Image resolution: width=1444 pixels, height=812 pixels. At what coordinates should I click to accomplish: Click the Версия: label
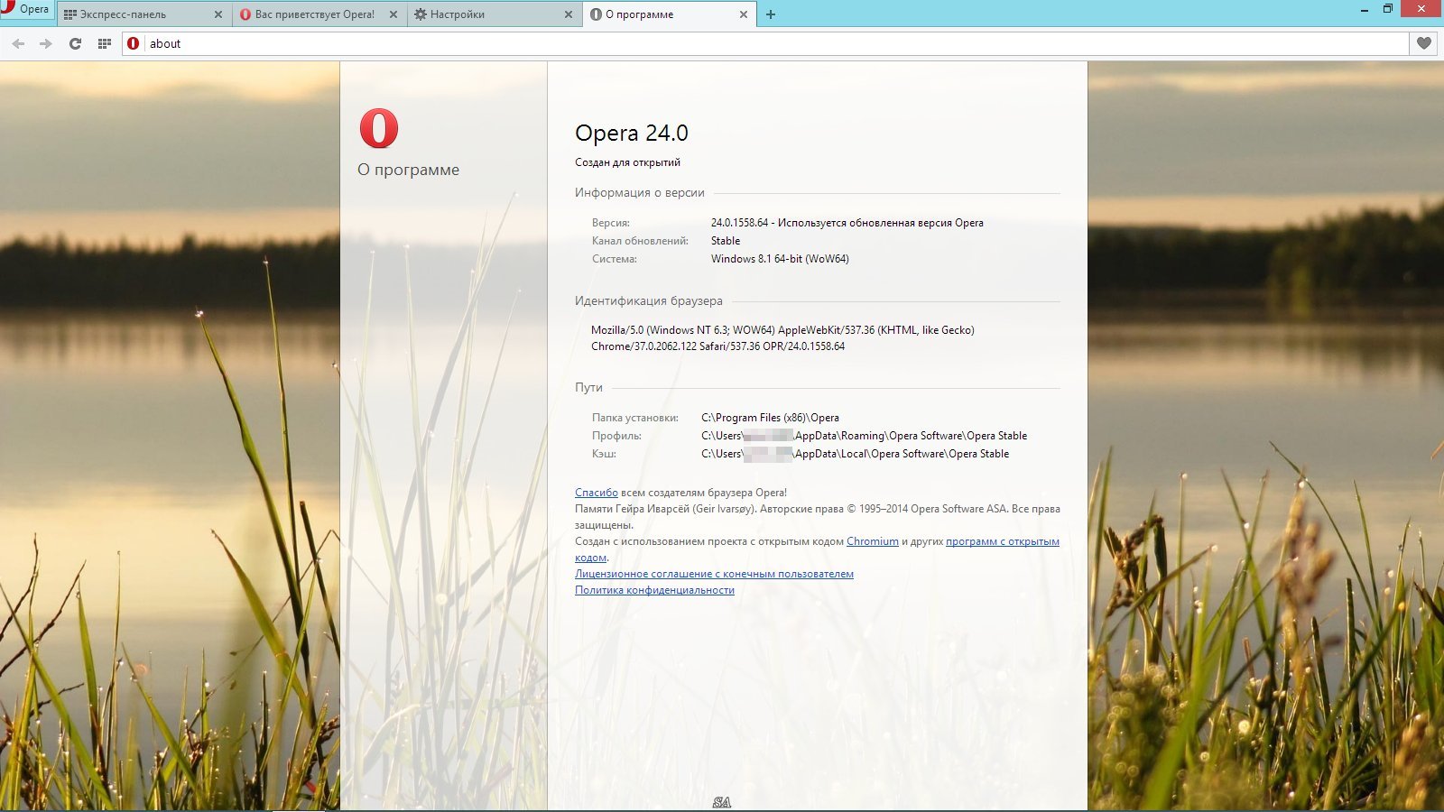611,223
